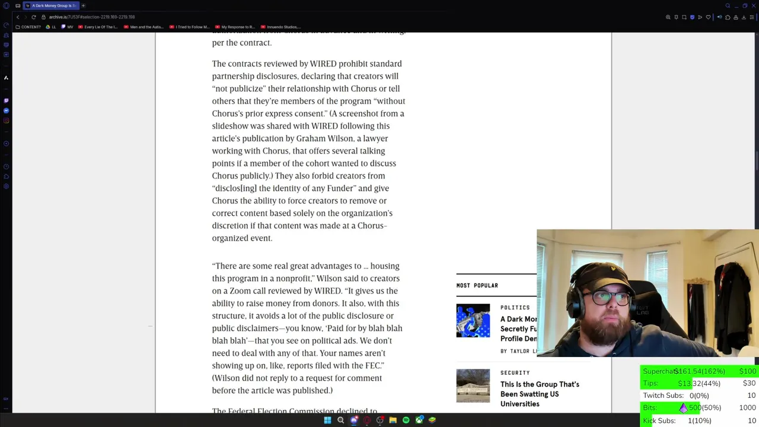Take a page snapshot with crop icon
Viewport: 759px width, 427px height.
(x=684, y=17)
